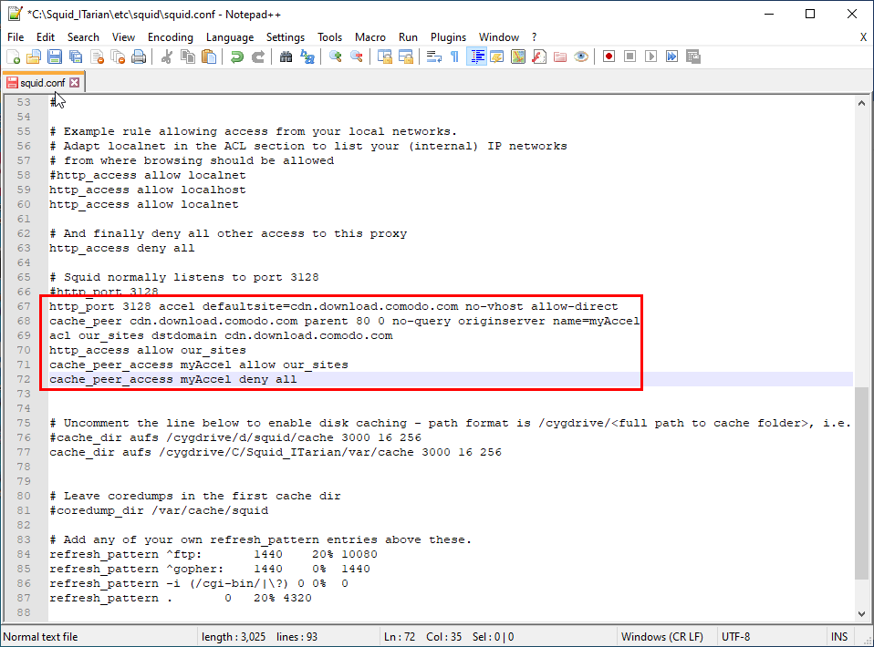Click 'Normal text file' in status bar
The height and width of the screenshot is (647, 874).
(40, 637)
